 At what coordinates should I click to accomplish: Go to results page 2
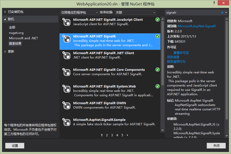click(107, 135)
